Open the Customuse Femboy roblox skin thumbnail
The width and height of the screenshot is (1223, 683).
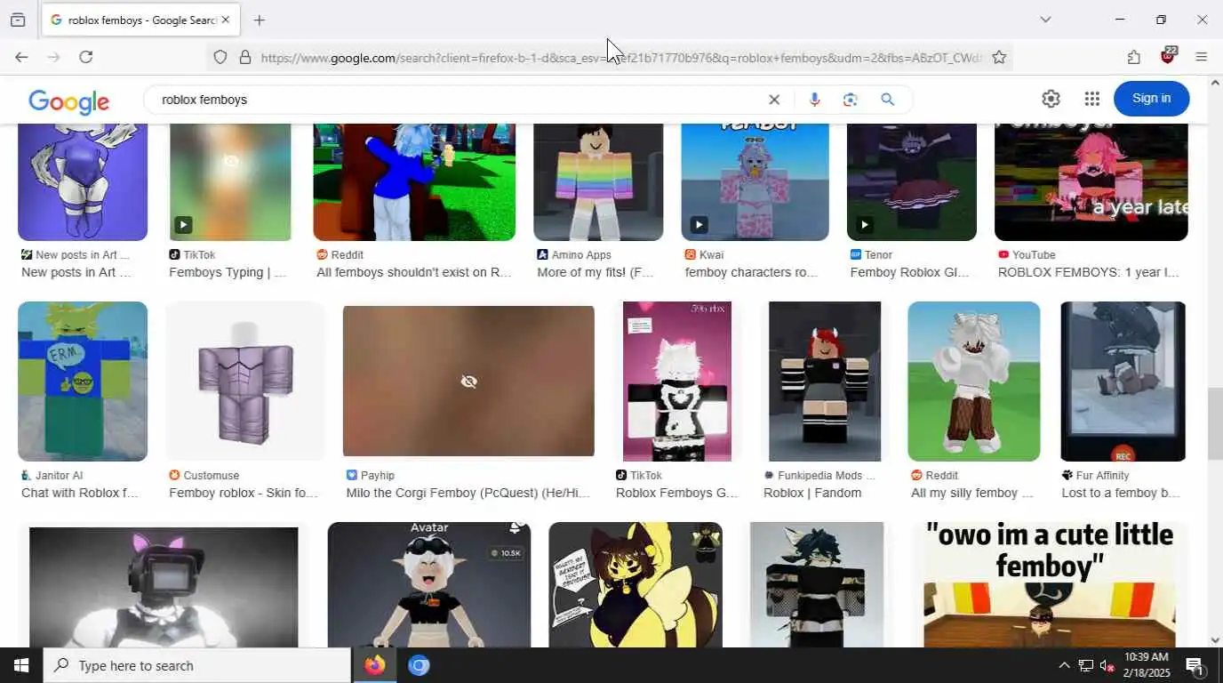244,382
